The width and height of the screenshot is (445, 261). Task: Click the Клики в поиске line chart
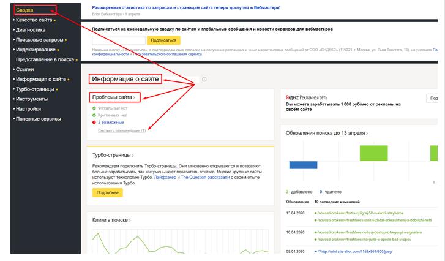(180, 241)
